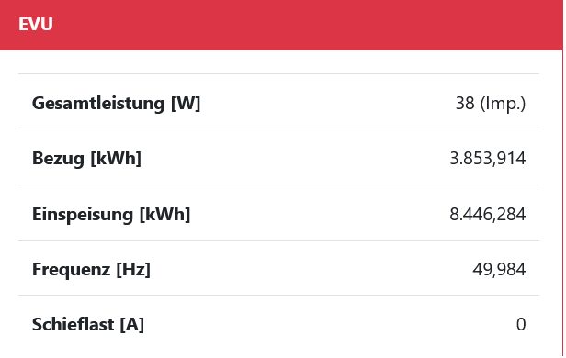Select the Schieflast value 0

[521, 324]
